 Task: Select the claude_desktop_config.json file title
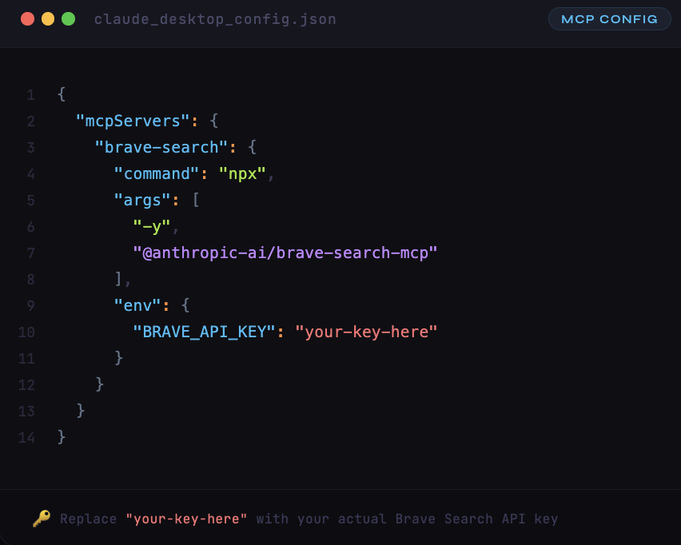point(215,19)
